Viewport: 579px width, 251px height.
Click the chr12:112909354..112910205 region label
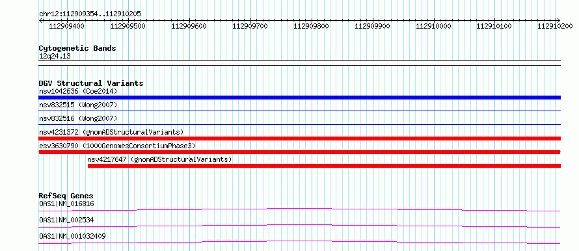pyautogui.click(x=90, y=14)
